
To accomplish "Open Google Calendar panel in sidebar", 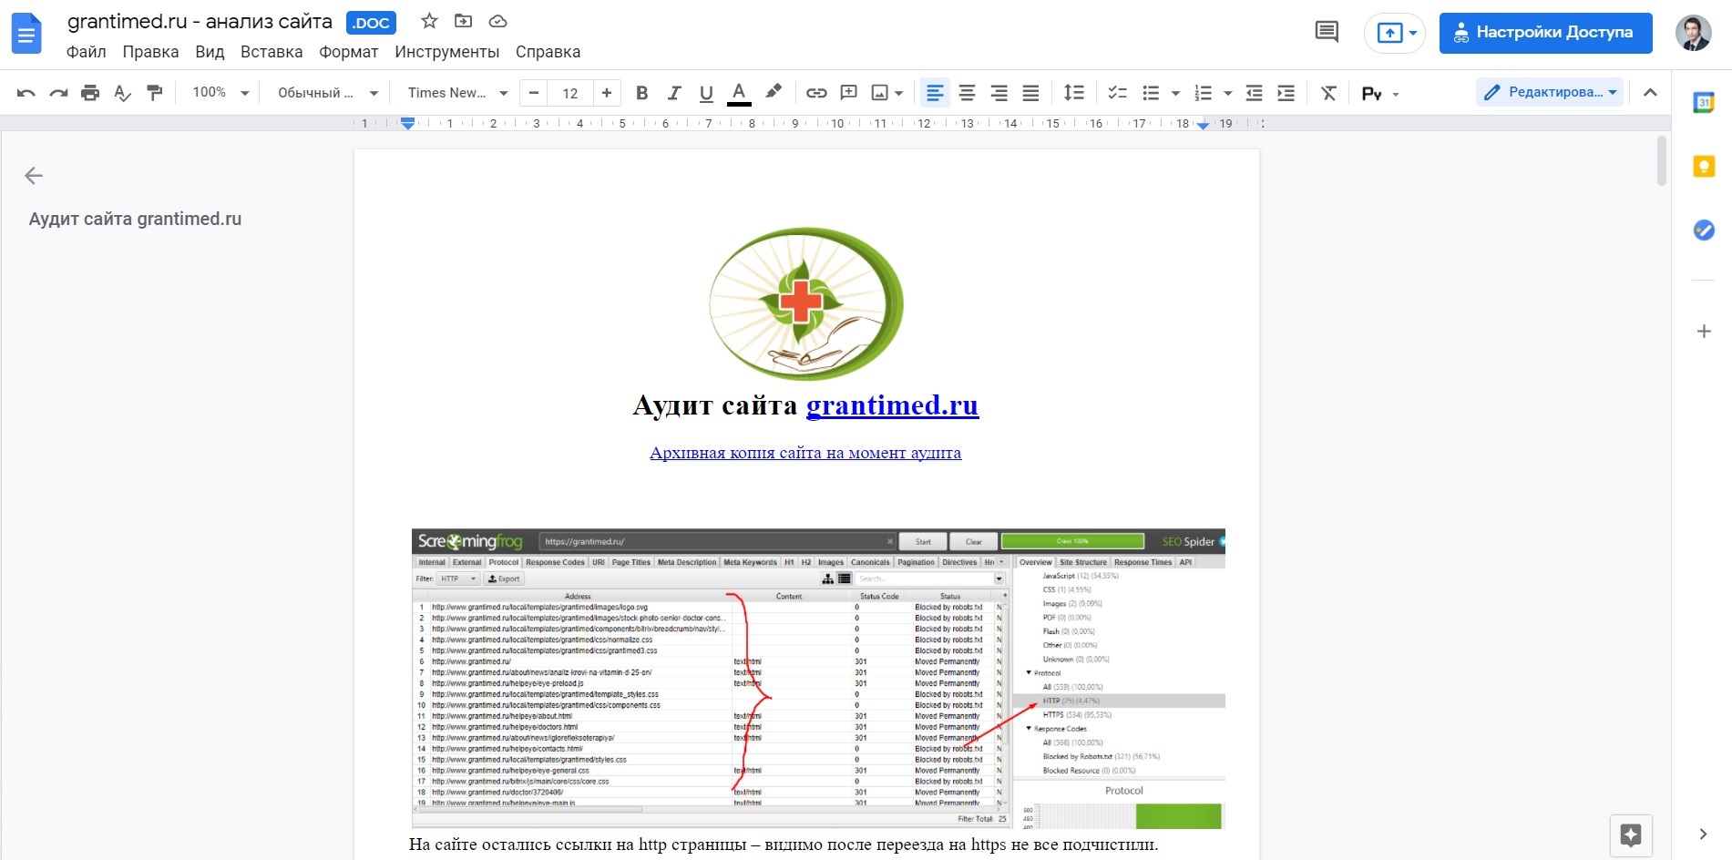I will (x=1703, y=105).
